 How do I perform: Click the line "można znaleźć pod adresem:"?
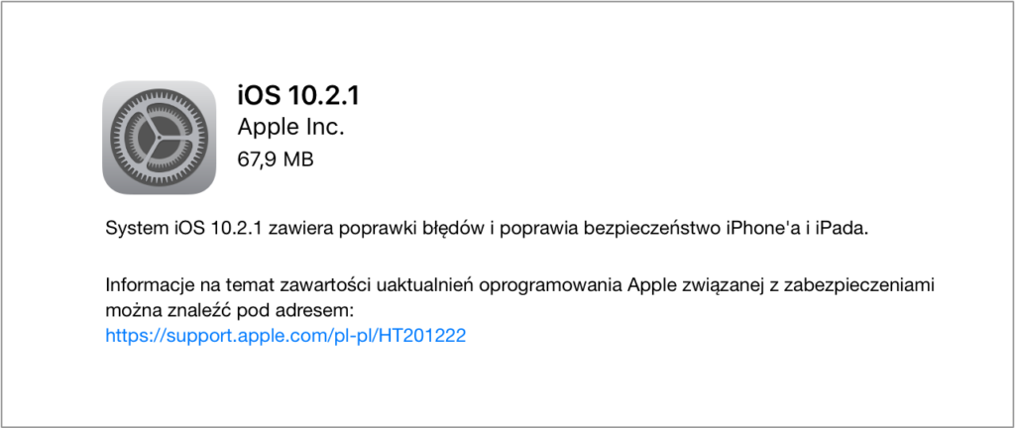[x=230, y=312]
